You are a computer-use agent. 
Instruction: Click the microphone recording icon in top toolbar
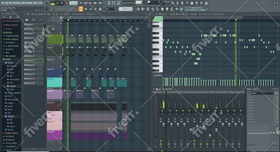pyautogui.click(x=182, y=3)
